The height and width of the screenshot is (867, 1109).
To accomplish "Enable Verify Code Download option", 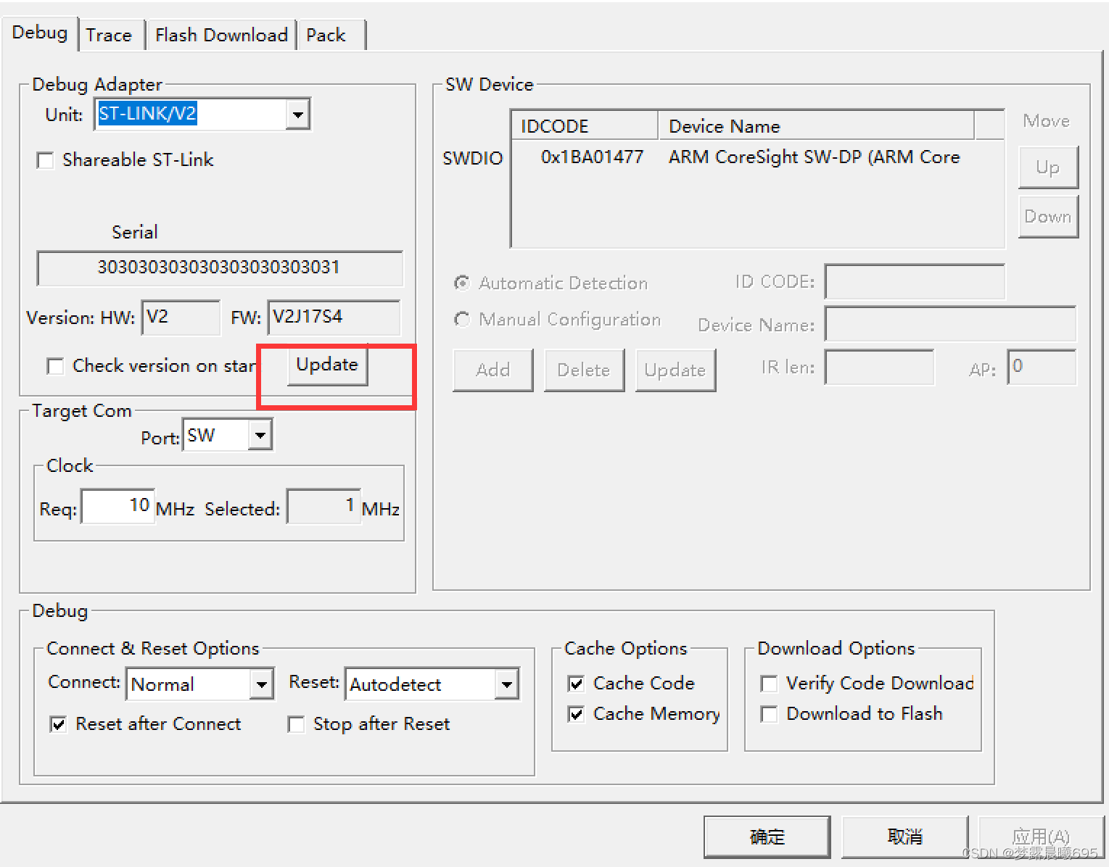I will pyautogui.click(x=769, y=683).
